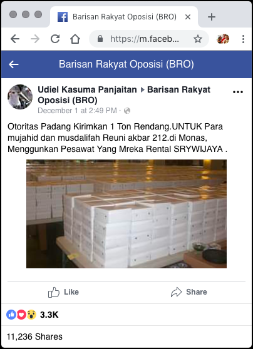
Task: Bookmark this page with star icon
Action: pos(198,39)
